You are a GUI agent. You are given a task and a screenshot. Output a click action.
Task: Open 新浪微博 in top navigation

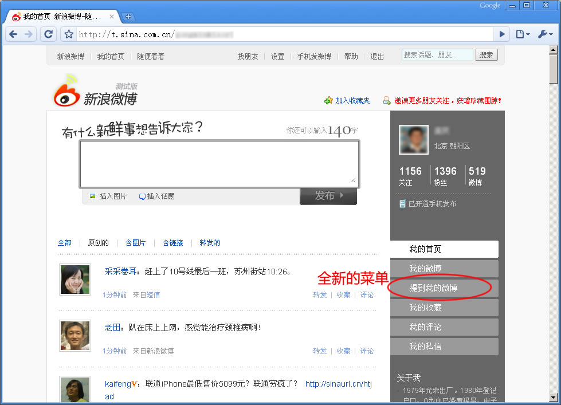click(x=70, y=57)
